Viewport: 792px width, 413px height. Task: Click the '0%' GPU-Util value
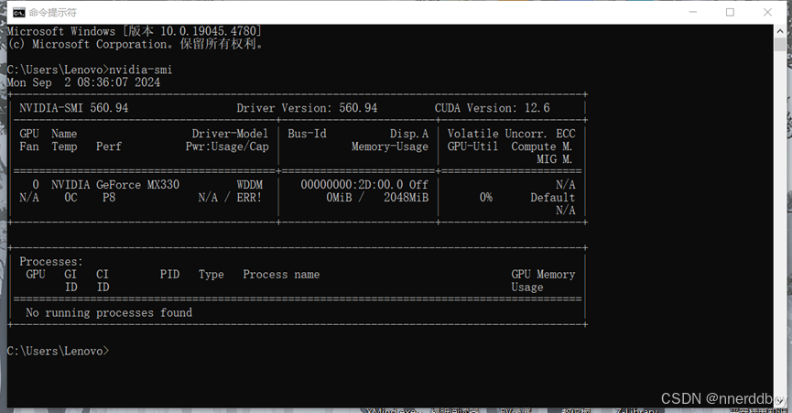tap(486, 198)
